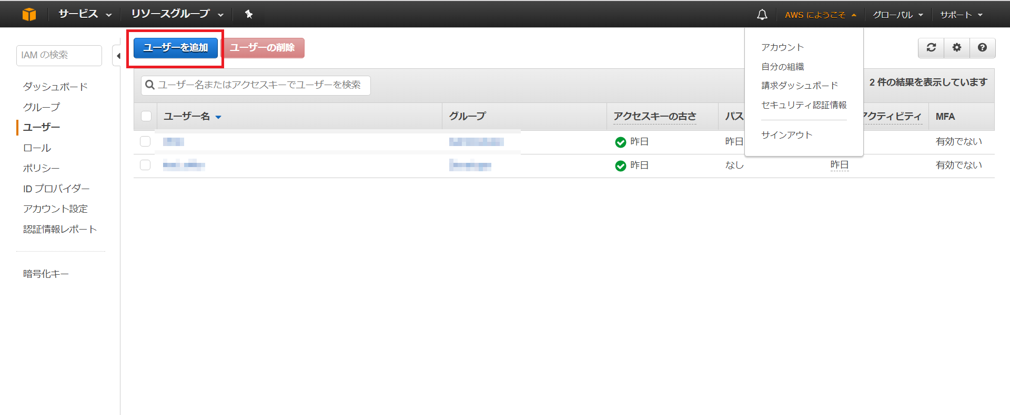Click the MFA column header
This screenshot has height=415, width=1010.
pyautogui.click(x=945, y=117)
